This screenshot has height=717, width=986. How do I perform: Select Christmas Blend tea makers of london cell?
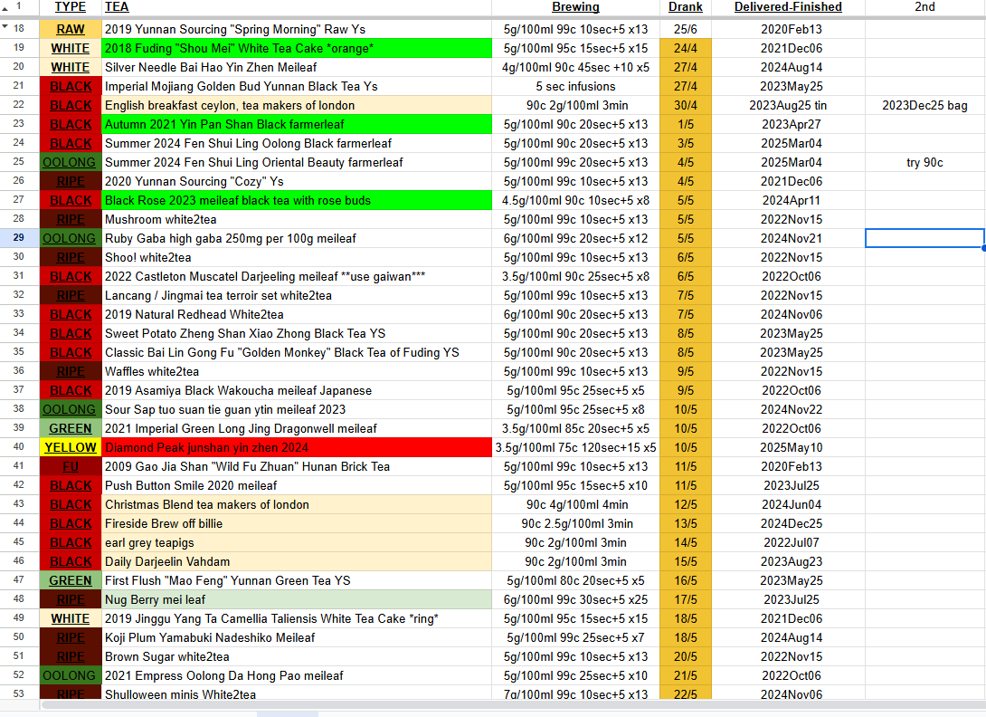297,504
